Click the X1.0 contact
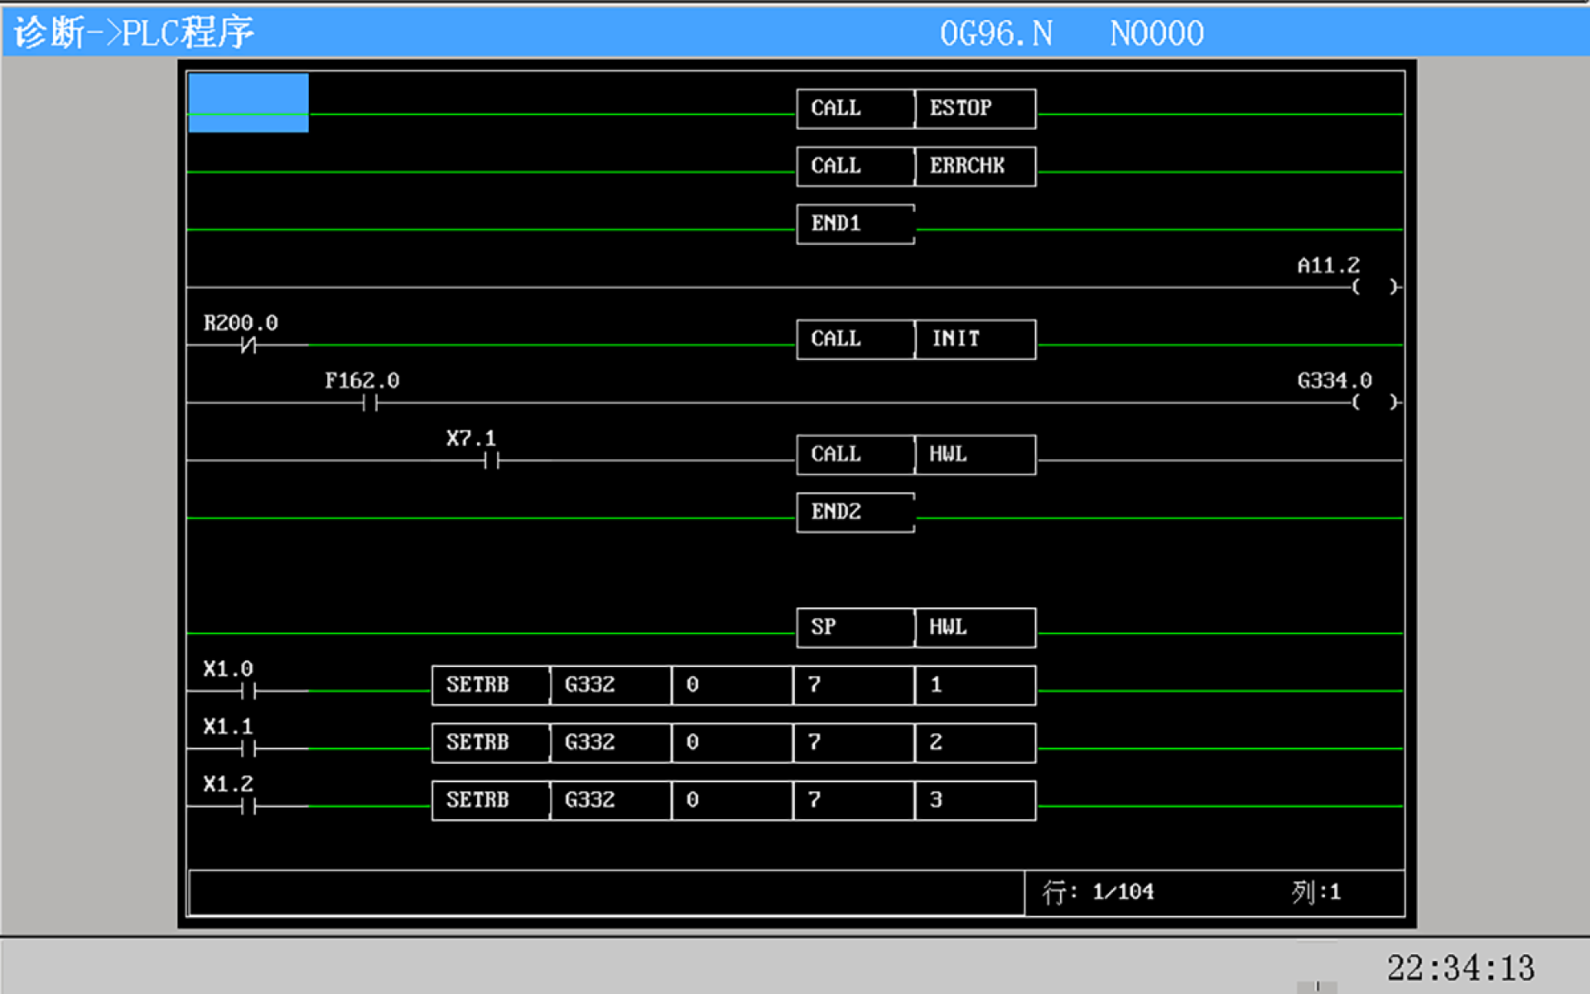Image resolution: width=1590 pixels, height=994 pixels. (248, 691)
